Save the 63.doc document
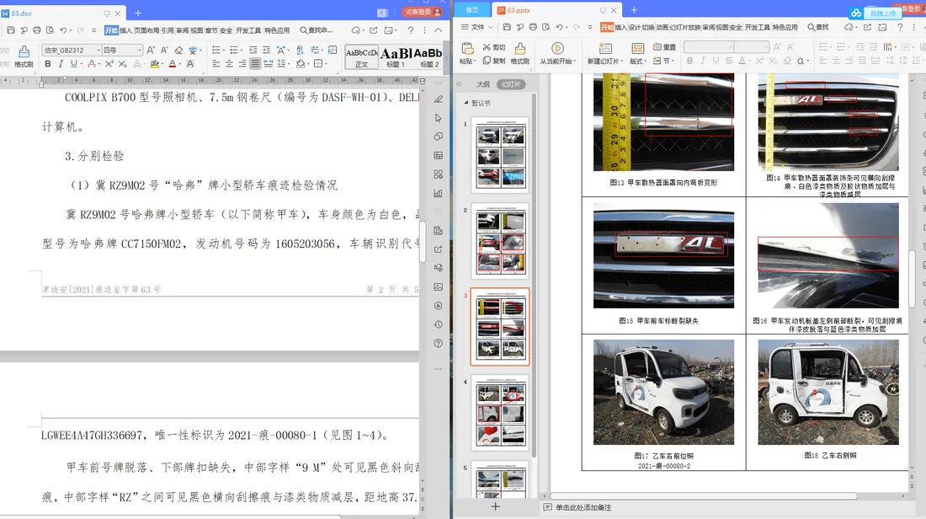This screenshot has width=926, height=519. point(11,30)
